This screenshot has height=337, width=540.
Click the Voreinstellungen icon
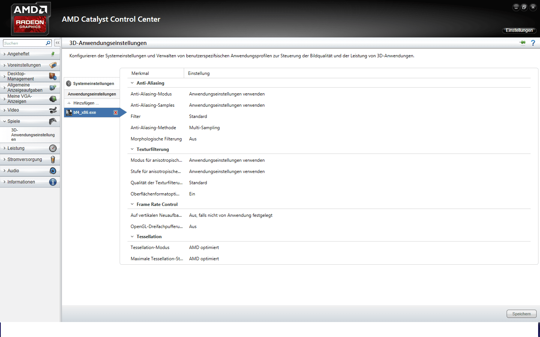pyautogui.click(x=53, y=65)
